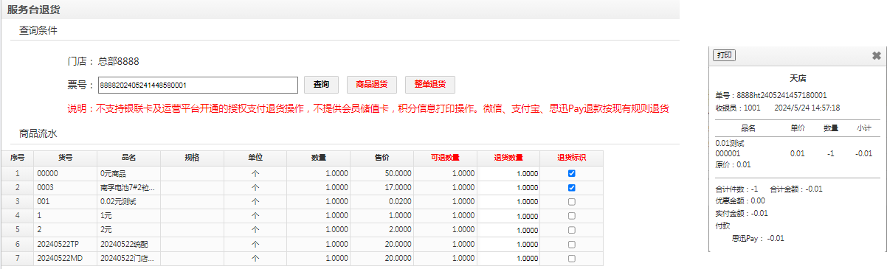This screenshot has width=887, height=269.
Task: Click the 服务台退货 page title
Action: (x=34, y=10)
